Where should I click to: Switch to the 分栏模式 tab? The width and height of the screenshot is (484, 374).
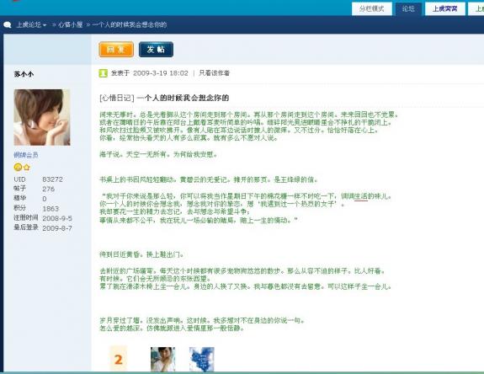pyautogui.click(x=372, y=8)
